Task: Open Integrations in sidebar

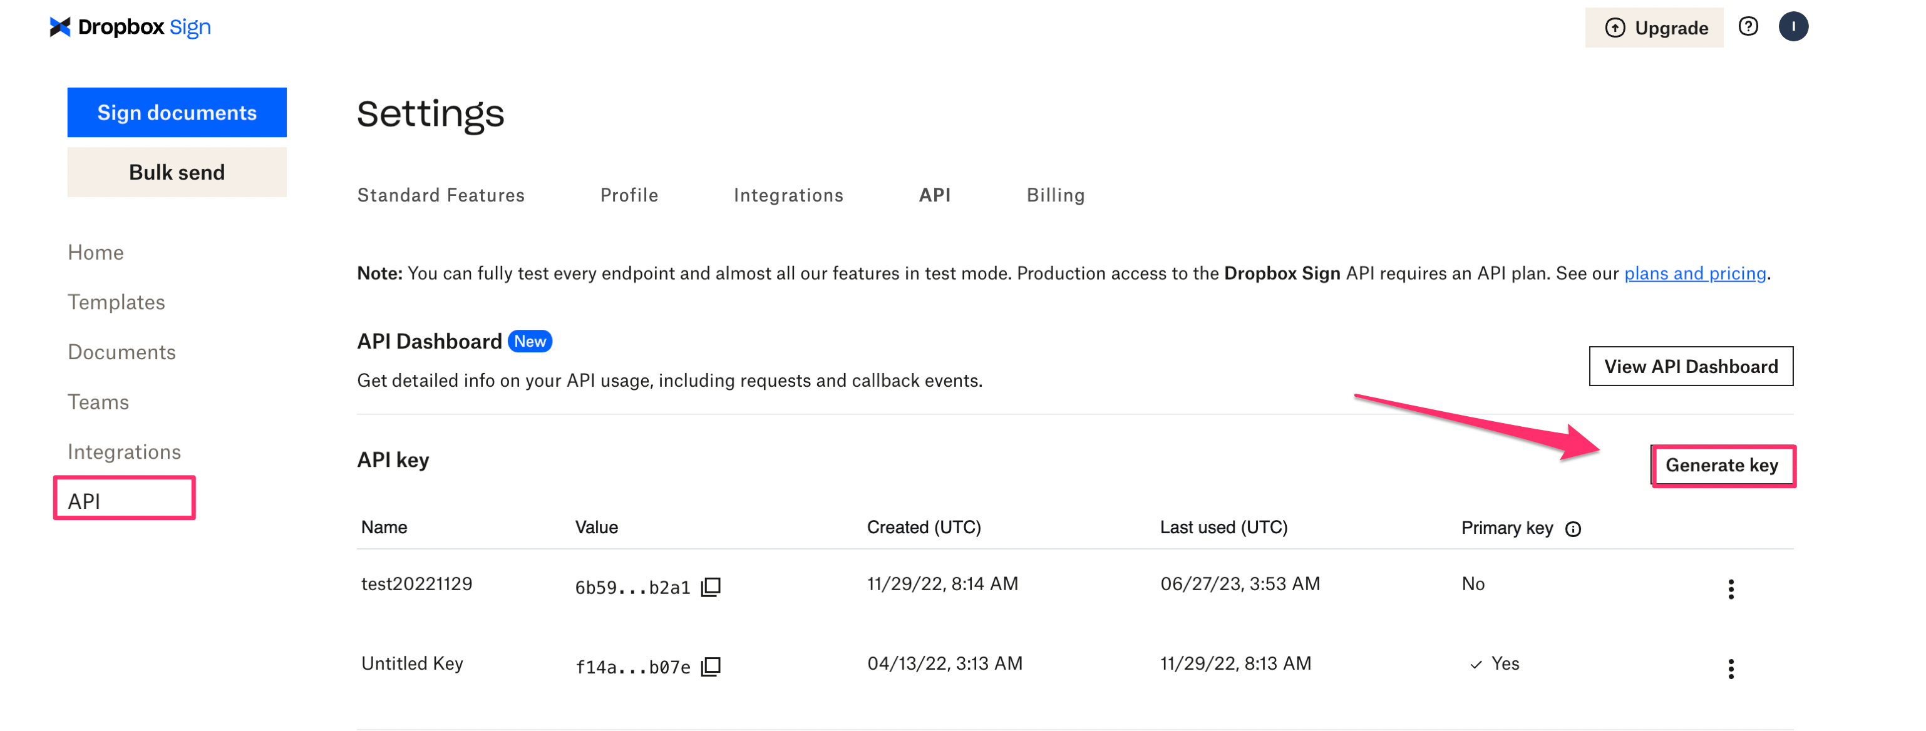Action: pyautogui.click(x=124, y=452)
